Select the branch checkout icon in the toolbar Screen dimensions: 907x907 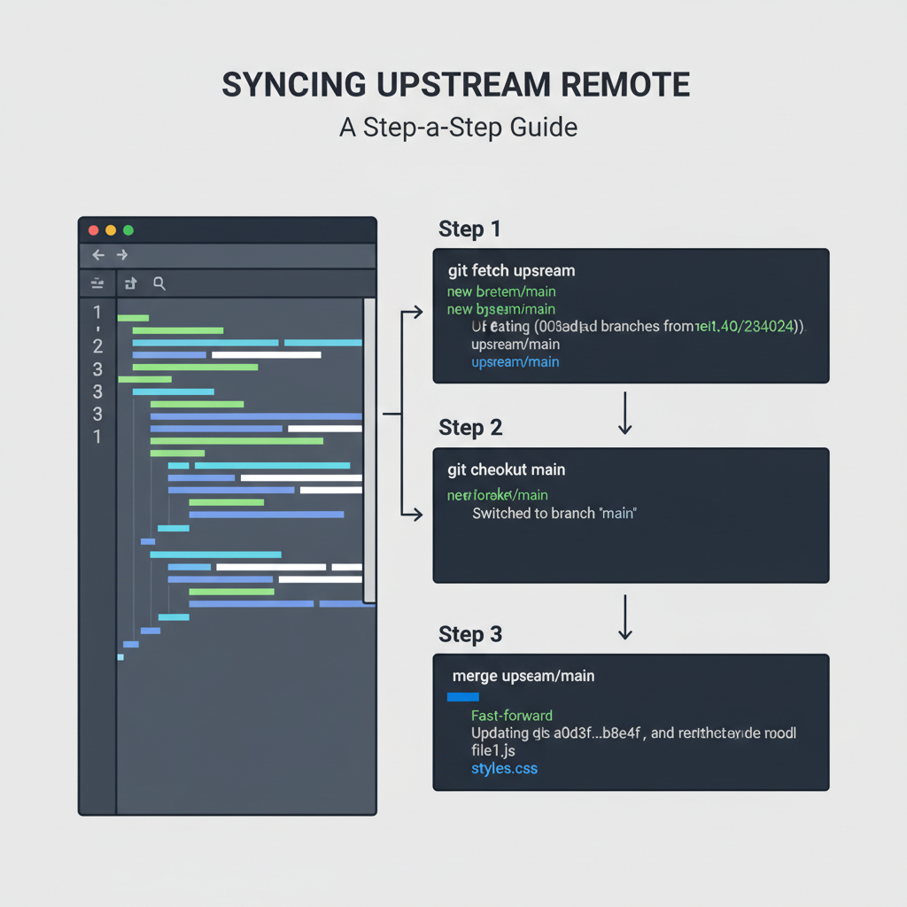pyautogui.click(x=129, y=283)
